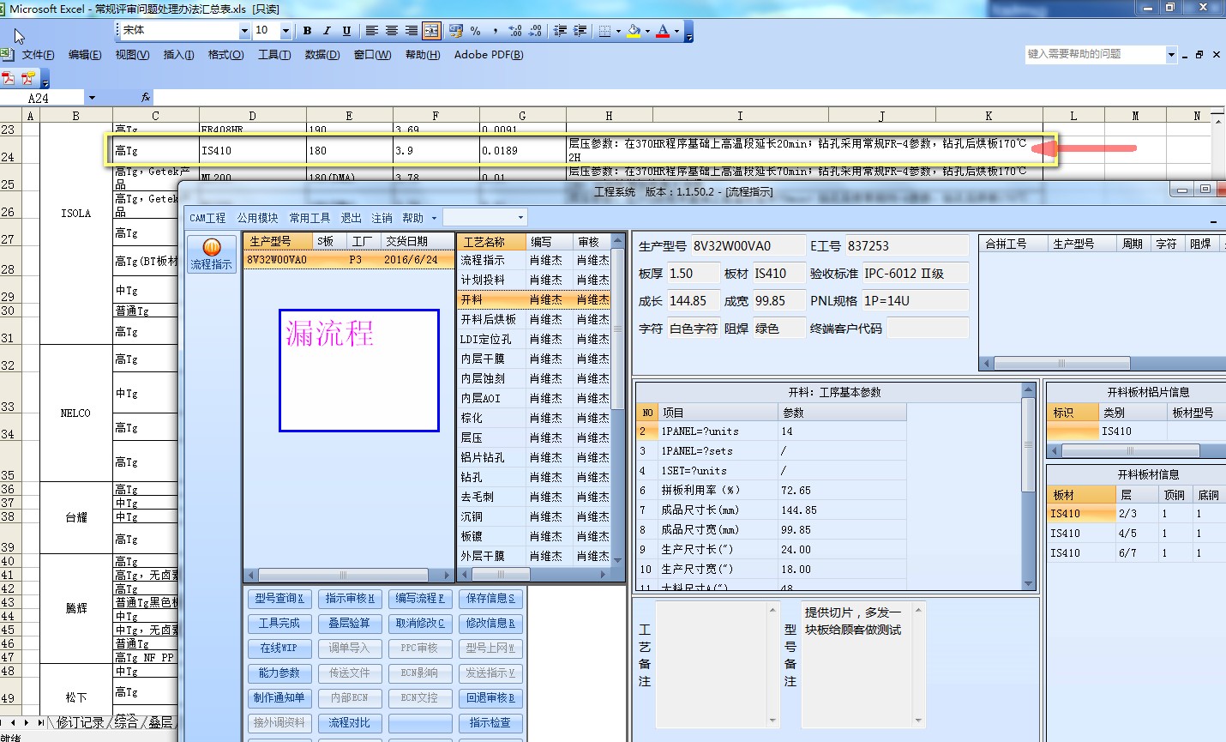The height and width of the screenshot is (742, 1226).
Task: Open fill color dropdown arrow
Action: click(x=647, y=31)
